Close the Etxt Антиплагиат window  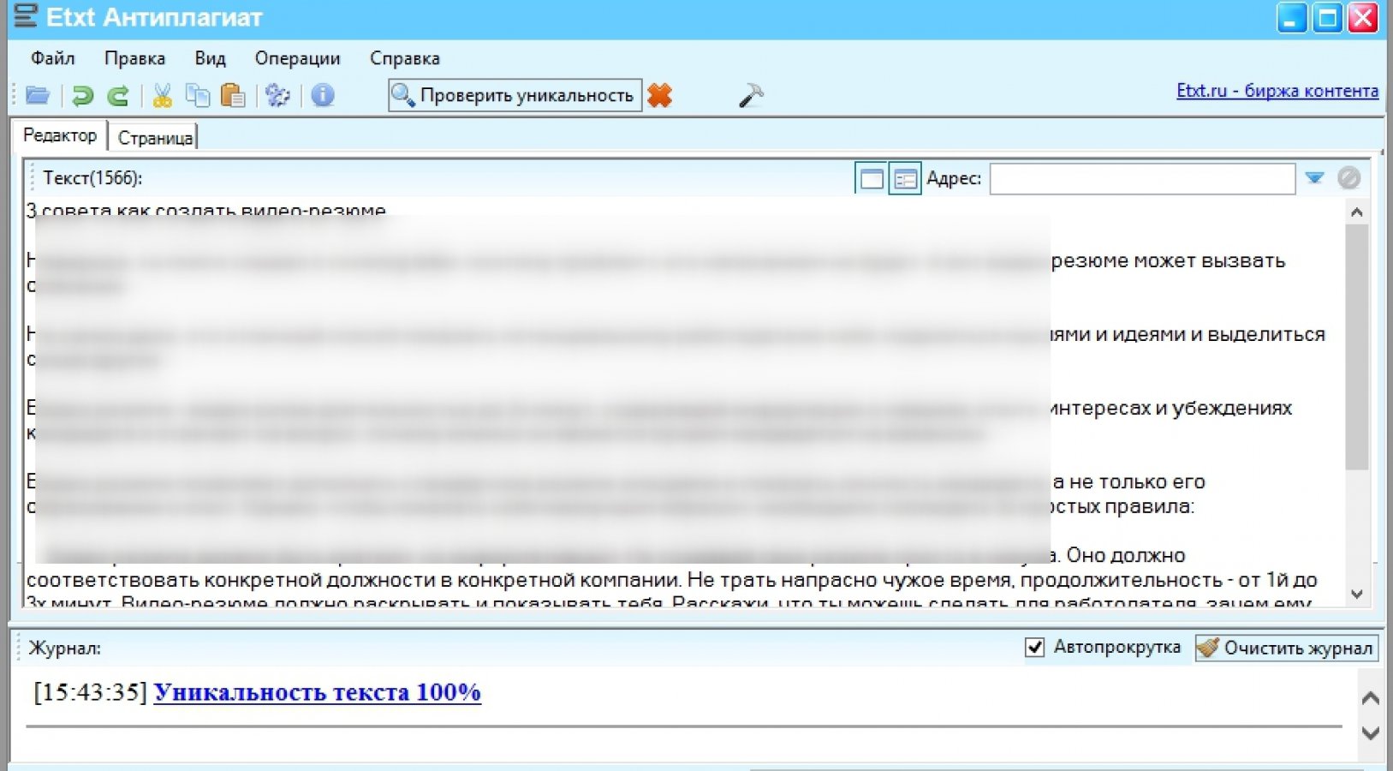coord(1362,18)
